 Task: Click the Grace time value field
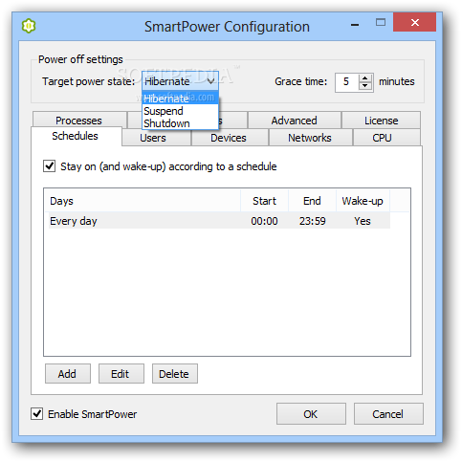point(346,82)
